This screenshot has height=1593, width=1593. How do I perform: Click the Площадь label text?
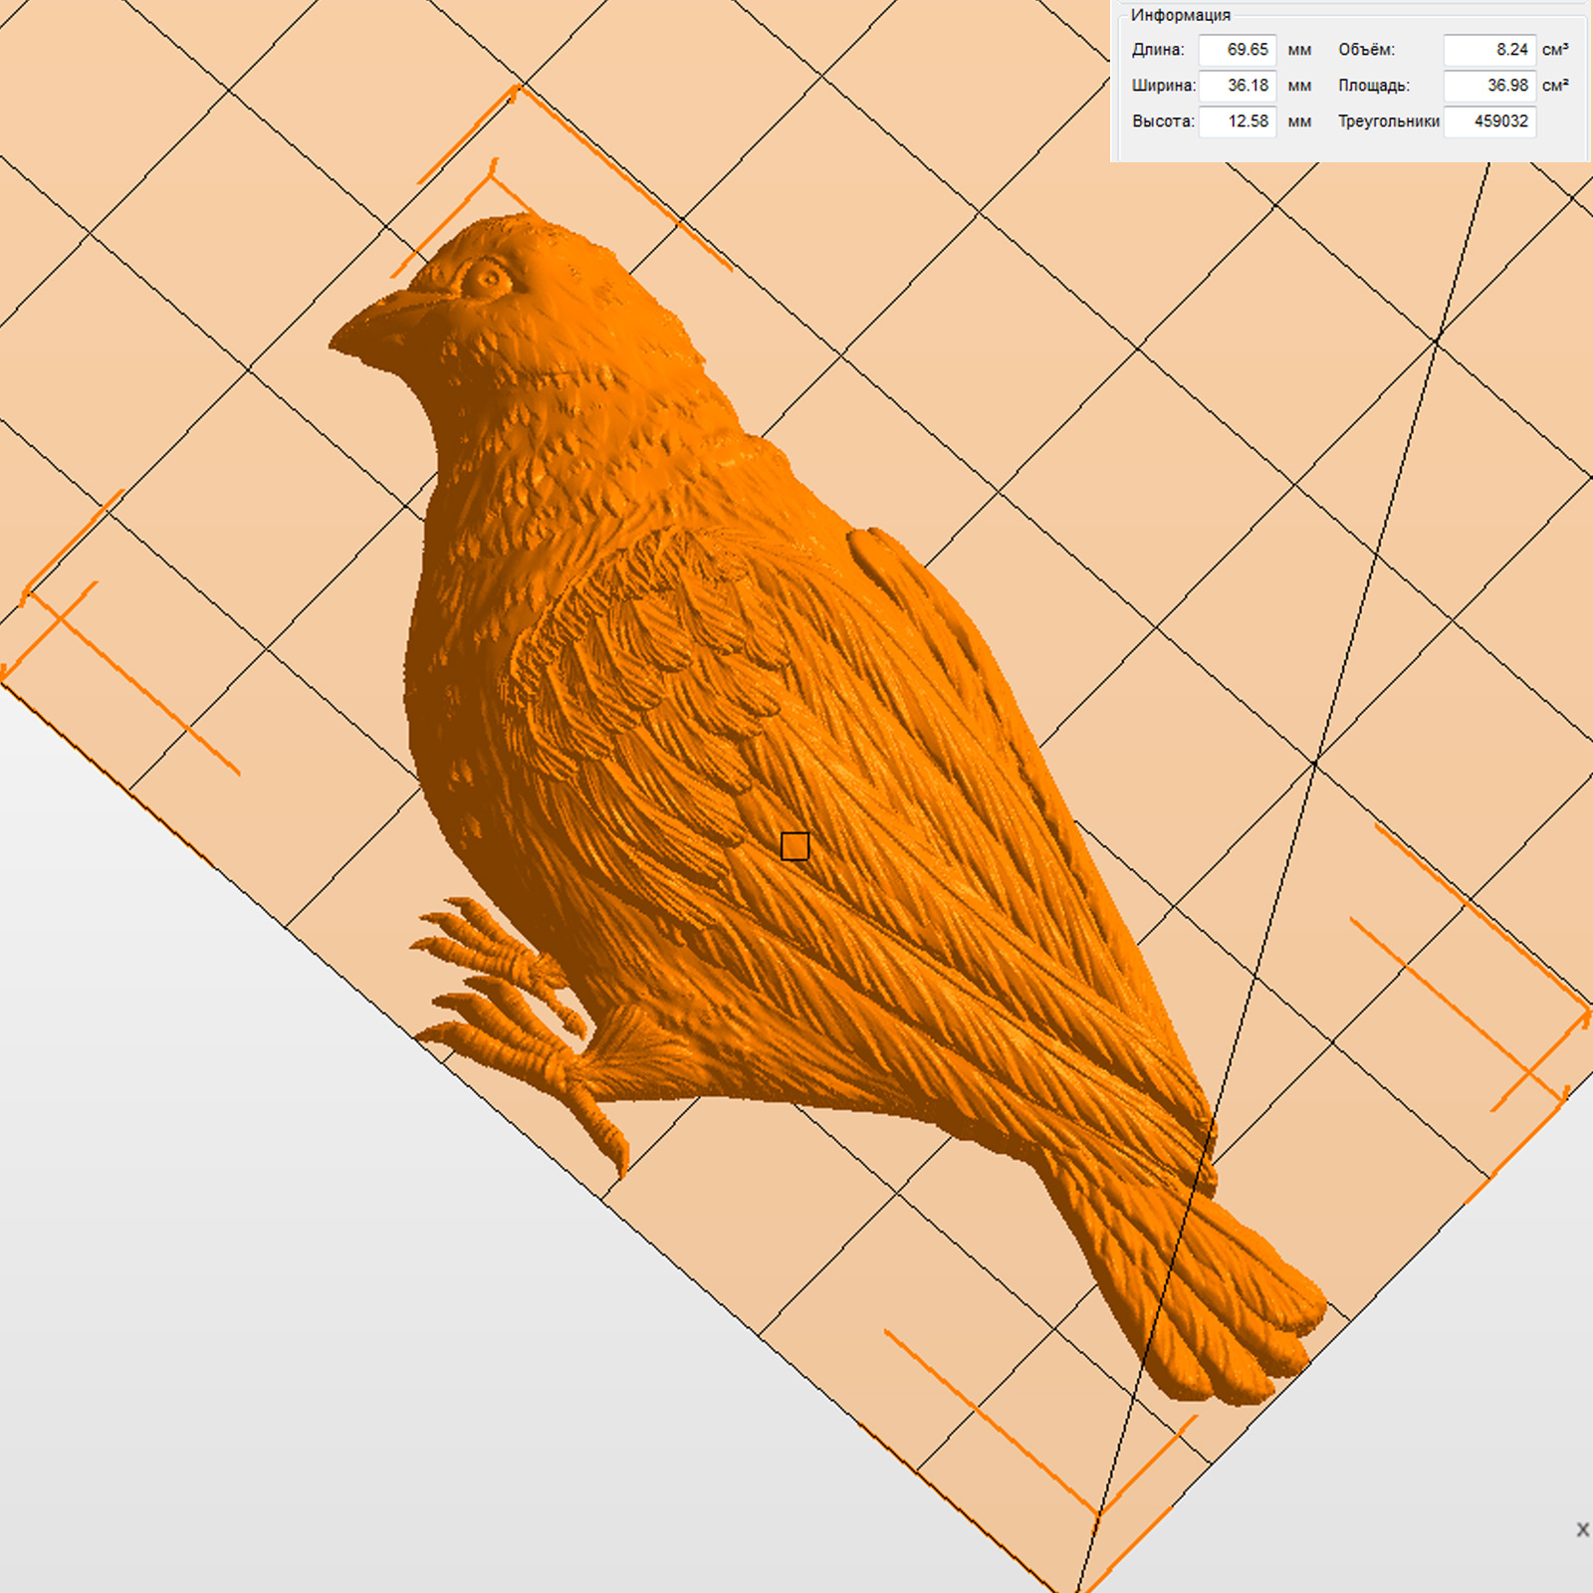(1373, 86)
